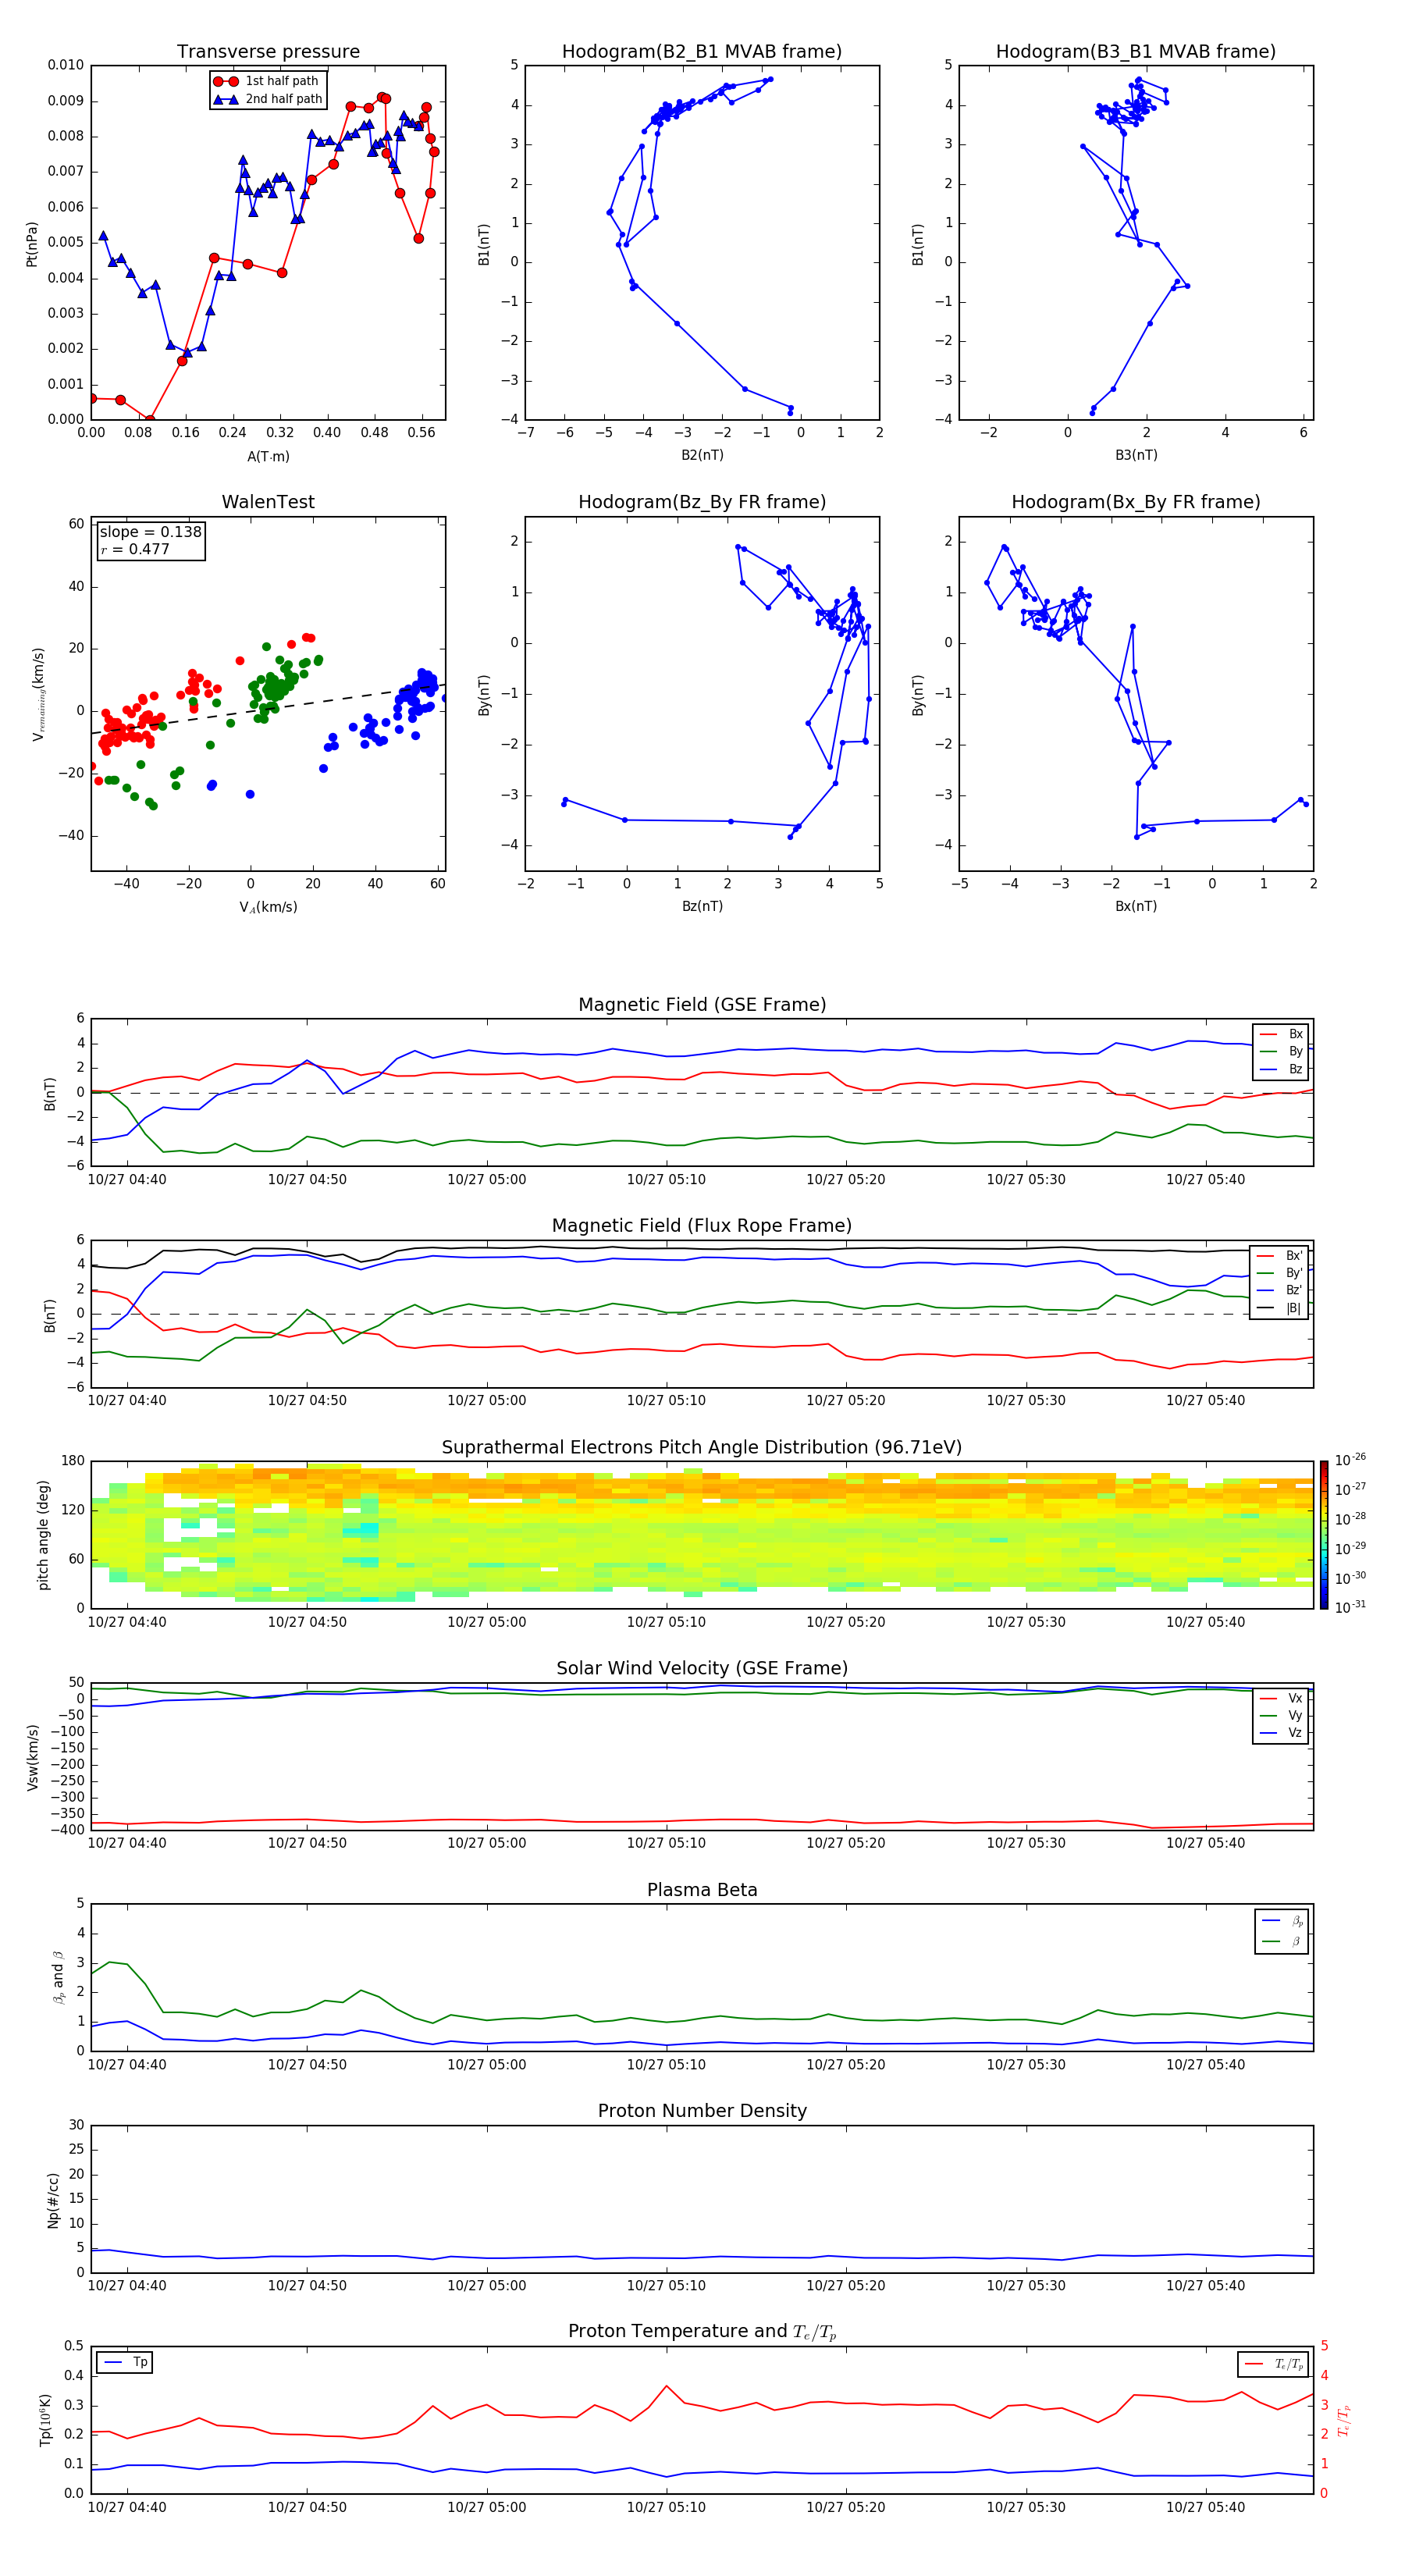Click the 'Bz(nT)' x-axis label

(x=702, y=906)
